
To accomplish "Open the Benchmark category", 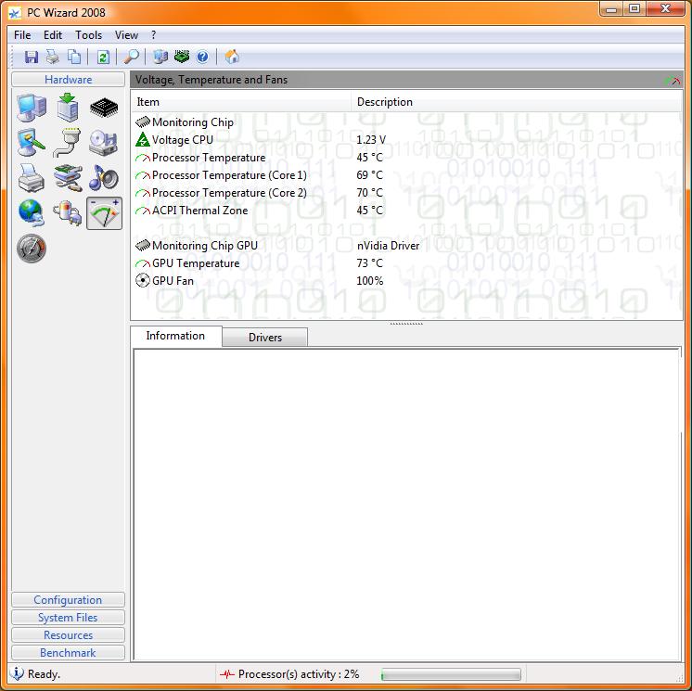I will coord(68,653).
